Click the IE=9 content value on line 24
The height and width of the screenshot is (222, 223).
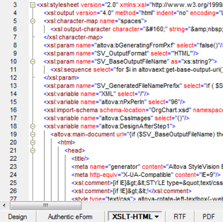coord(207,175)
